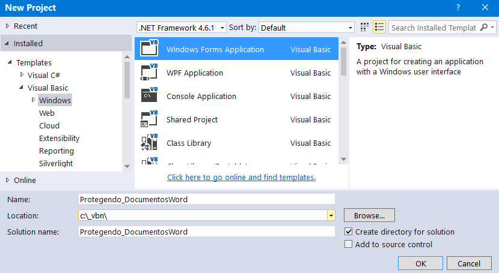This screenshot has width=499, height=273.
Task: Click the search magnifier icon
Action: [x=484, y=28]
